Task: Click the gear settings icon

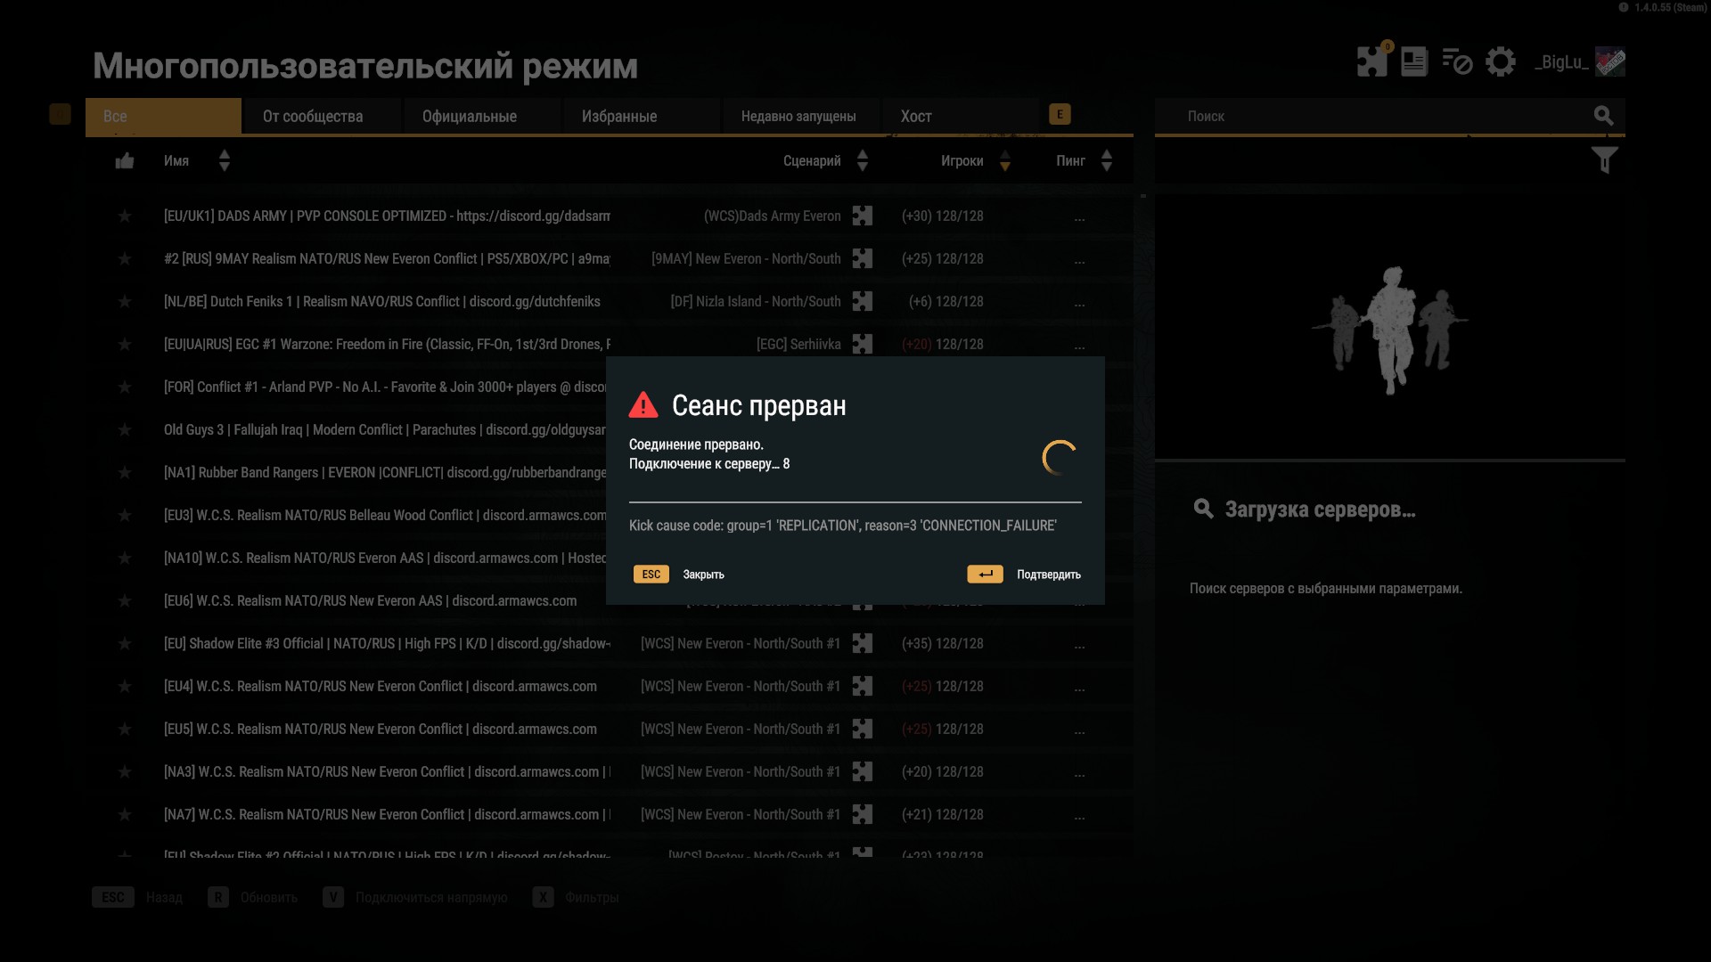Action: tap(1501, 61)
